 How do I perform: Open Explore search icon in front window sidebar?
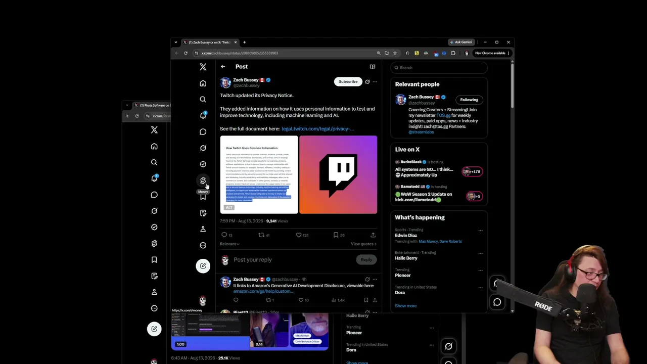coord(203,100)
